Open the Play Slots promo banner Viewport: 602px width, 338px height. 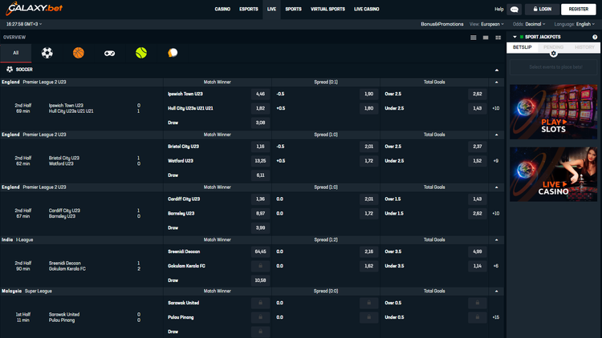553,111
